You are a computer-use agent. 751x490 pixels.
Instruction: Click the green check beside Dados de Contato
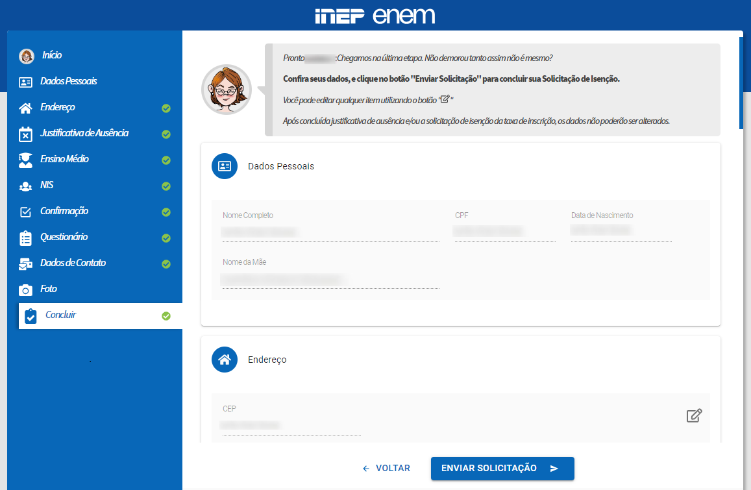[x=166, y=264]
